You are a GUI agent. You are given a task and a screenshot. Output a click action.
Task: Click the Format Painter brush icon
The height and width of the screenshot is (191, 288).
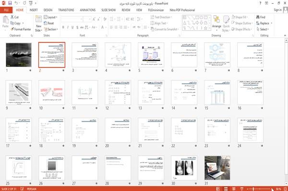click(x=12, y=29)
